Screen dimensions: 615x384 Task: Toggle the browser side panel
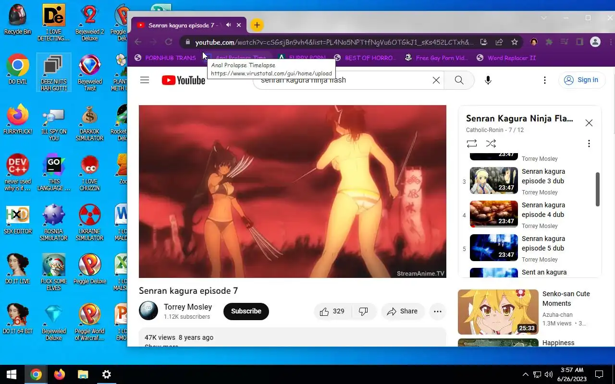pyautogui.click(x=580, y=42)
